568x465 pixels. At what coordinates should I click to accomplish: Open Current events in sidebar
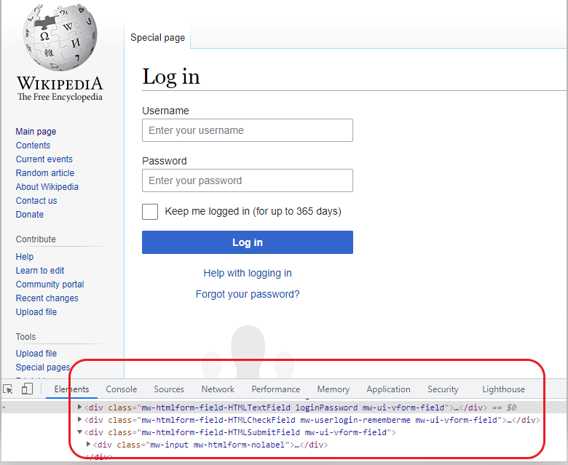click(44, 159)
